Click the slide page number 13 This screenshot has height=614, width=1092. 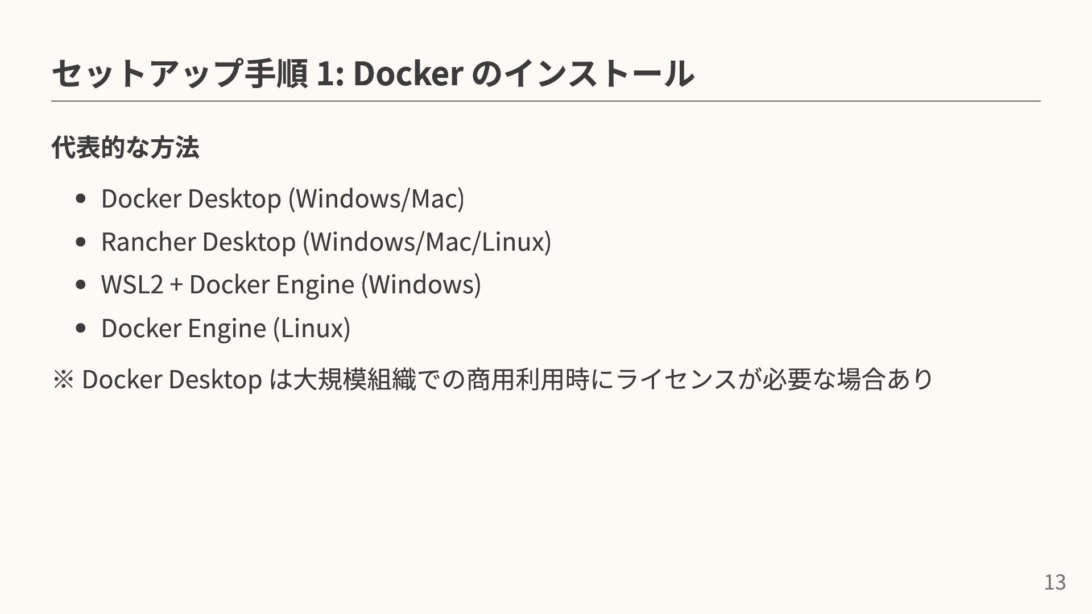point(1054,582)
